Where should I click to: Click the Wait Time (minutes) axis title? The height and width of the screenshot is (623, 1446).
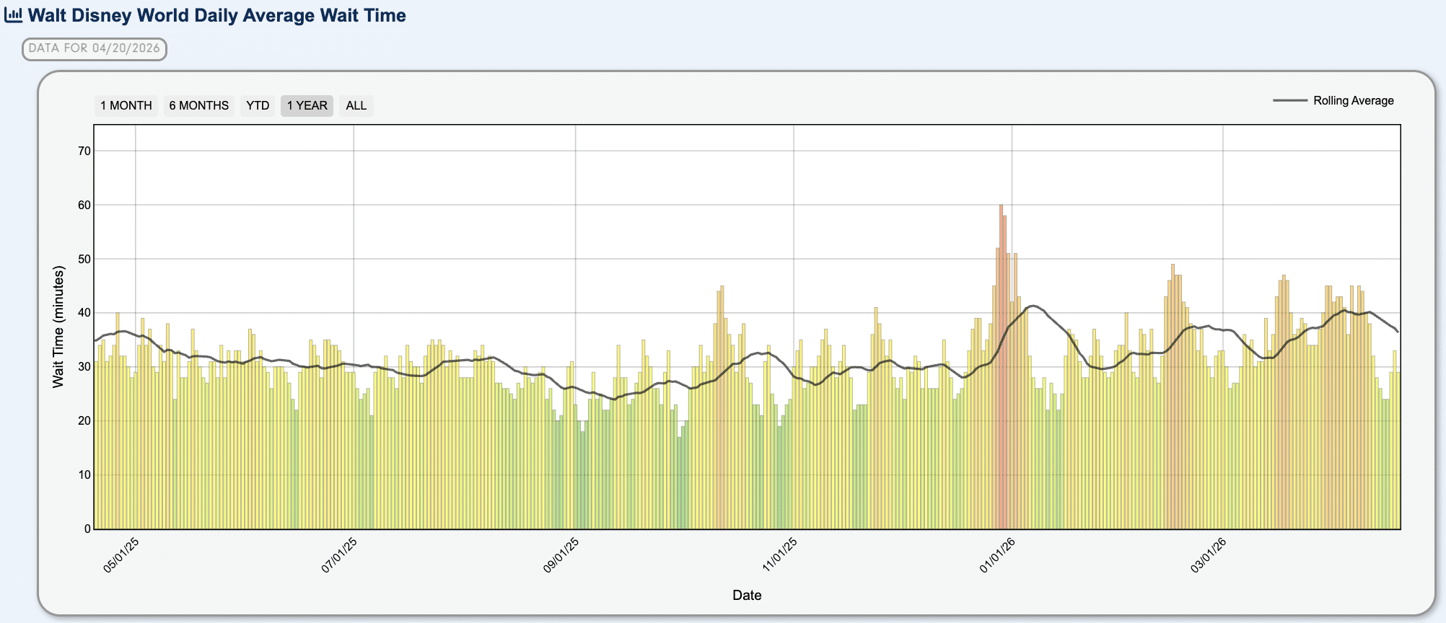point(58,327)
